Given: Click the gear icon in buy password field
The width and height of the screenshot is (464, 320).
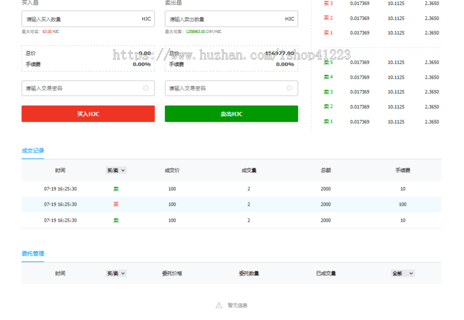Looking at the screenshot, I should pyautogui.click(x=145, y=88).
